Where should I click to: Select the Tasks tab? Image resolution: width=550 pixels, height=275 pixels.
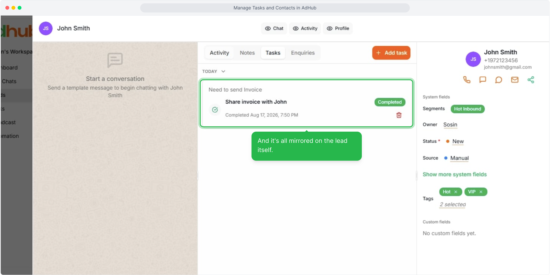tap(273, 53)
